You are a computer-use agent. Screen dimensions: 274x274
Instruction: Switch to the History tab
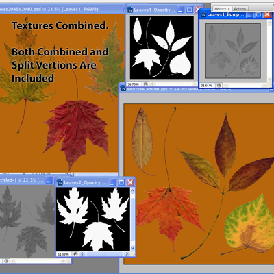tap(222, 9)
